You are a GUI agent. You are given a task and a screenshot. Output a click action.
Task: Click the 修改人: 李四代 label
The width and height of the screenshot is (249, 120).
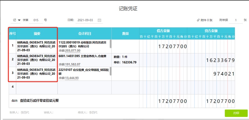(87, 113)
